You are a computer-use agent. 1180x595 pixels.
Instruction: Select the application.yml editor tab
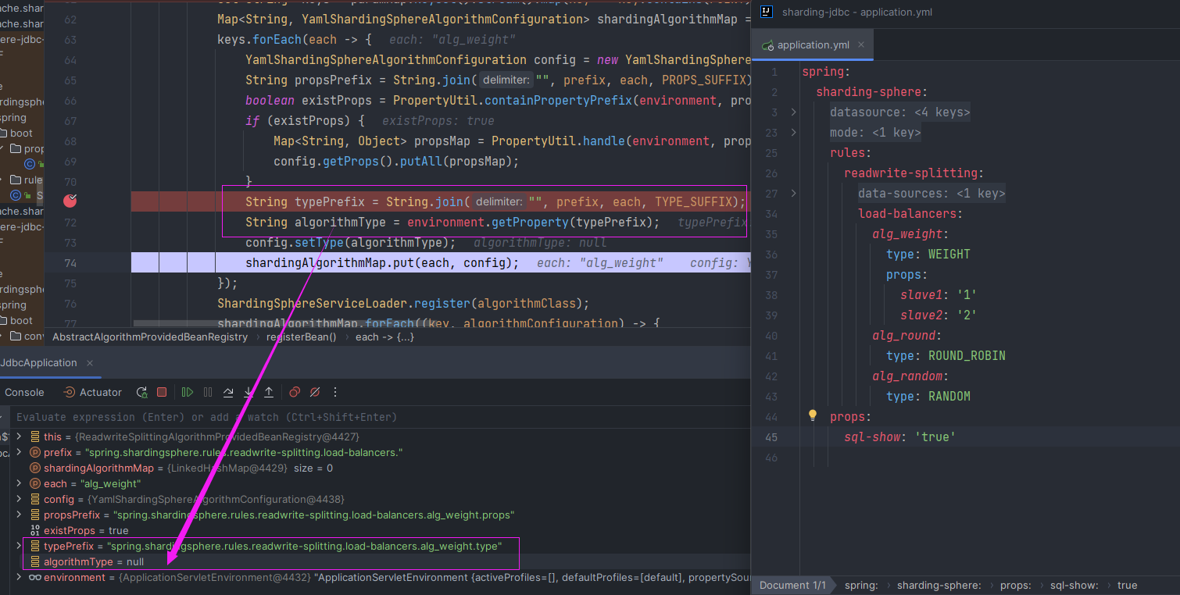(813, 45)
